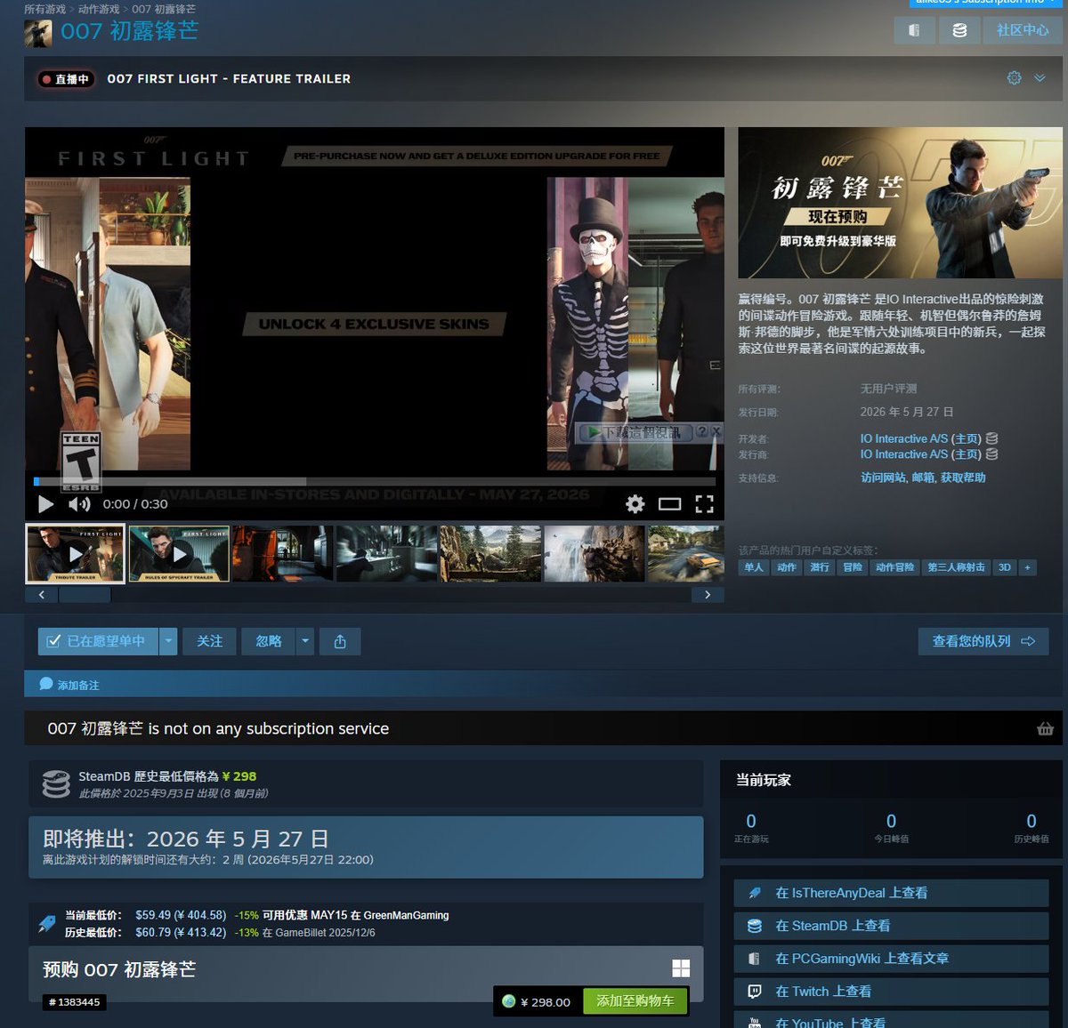Play the trailer video
Image resolution: width=1068 pixels, height=1028 pixels.
[45, 504]
